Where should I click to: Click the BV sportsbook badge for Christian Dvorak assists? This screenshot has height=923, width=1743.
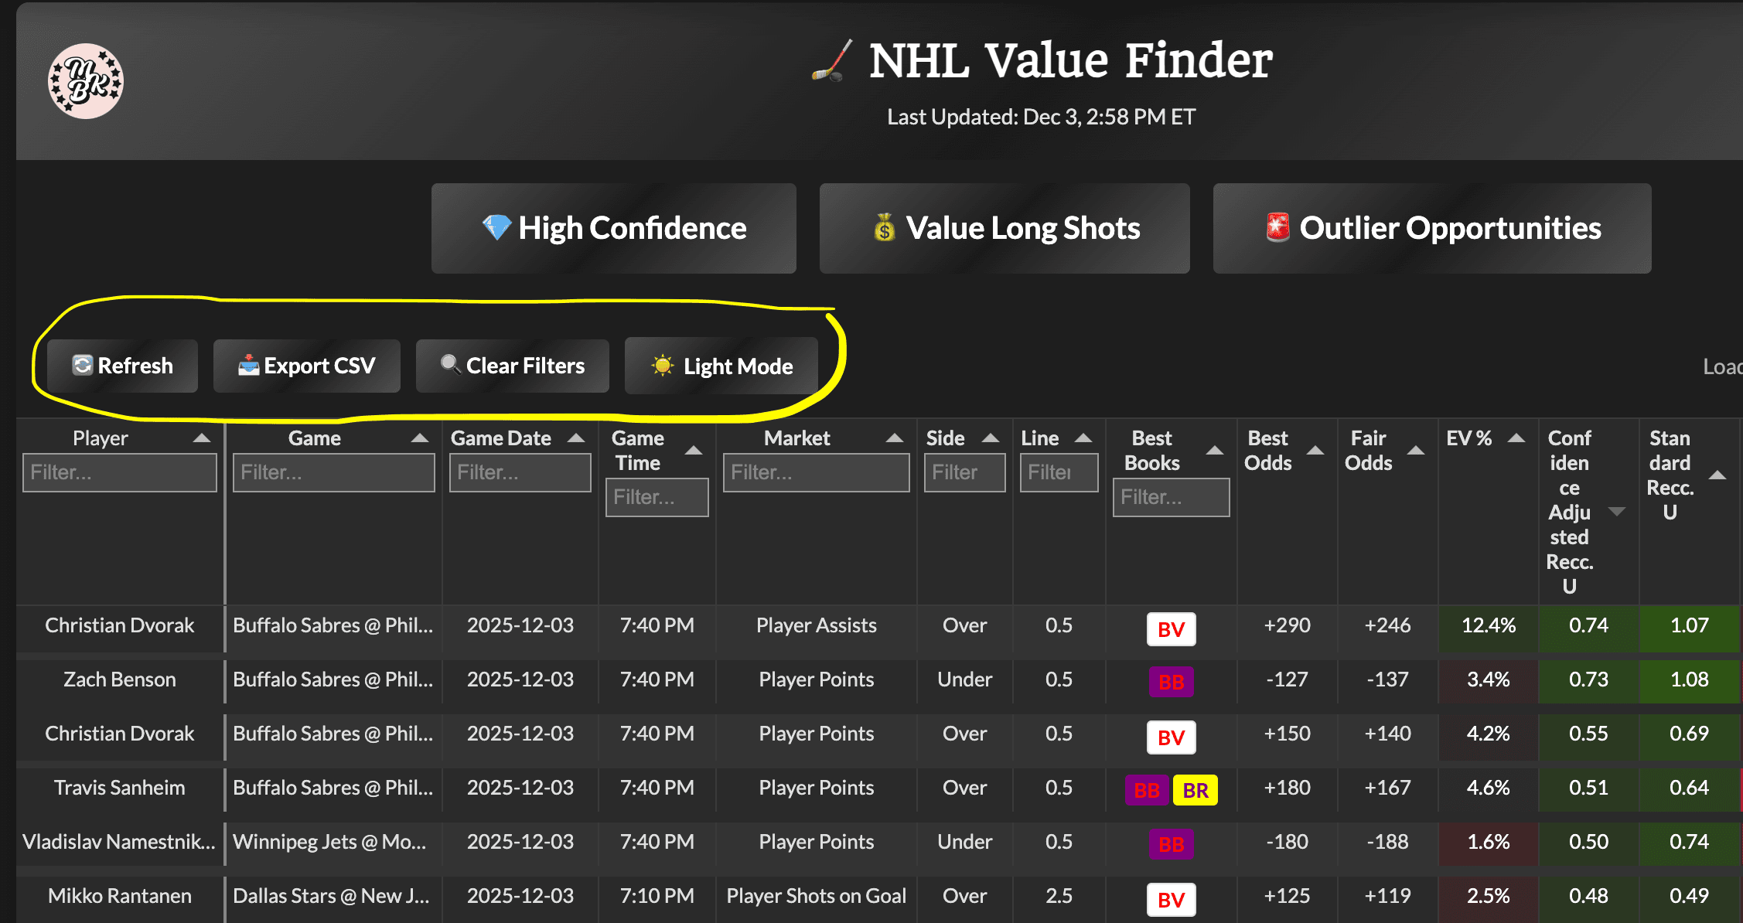click(1171, 629)
